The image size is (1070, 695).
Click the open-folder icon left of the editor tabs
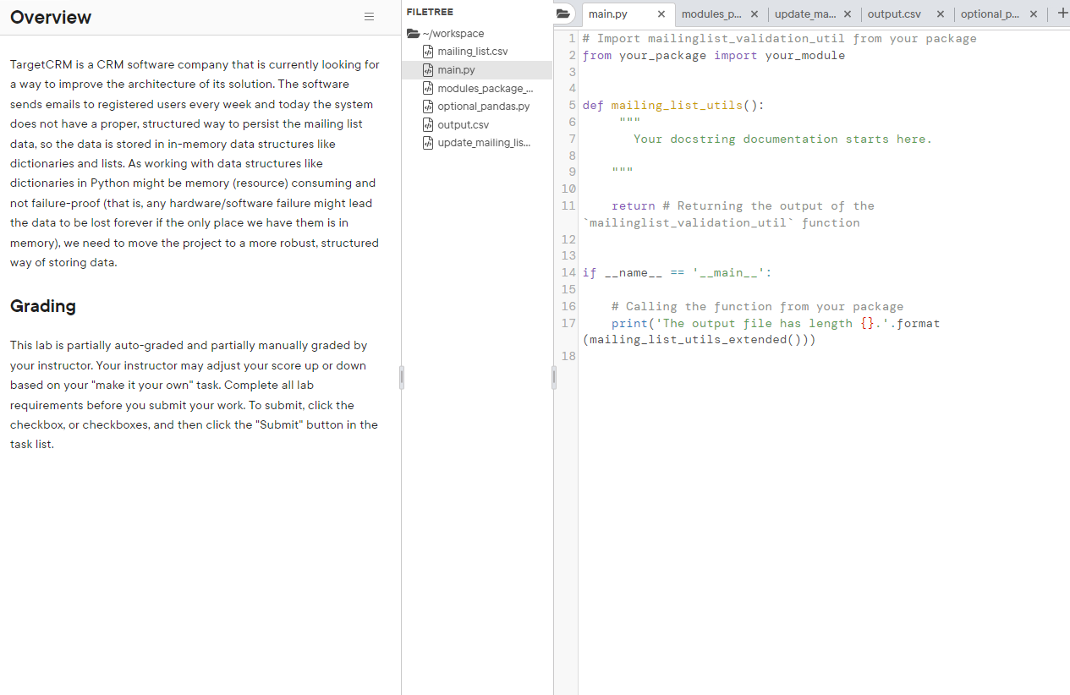coord(562,13)
